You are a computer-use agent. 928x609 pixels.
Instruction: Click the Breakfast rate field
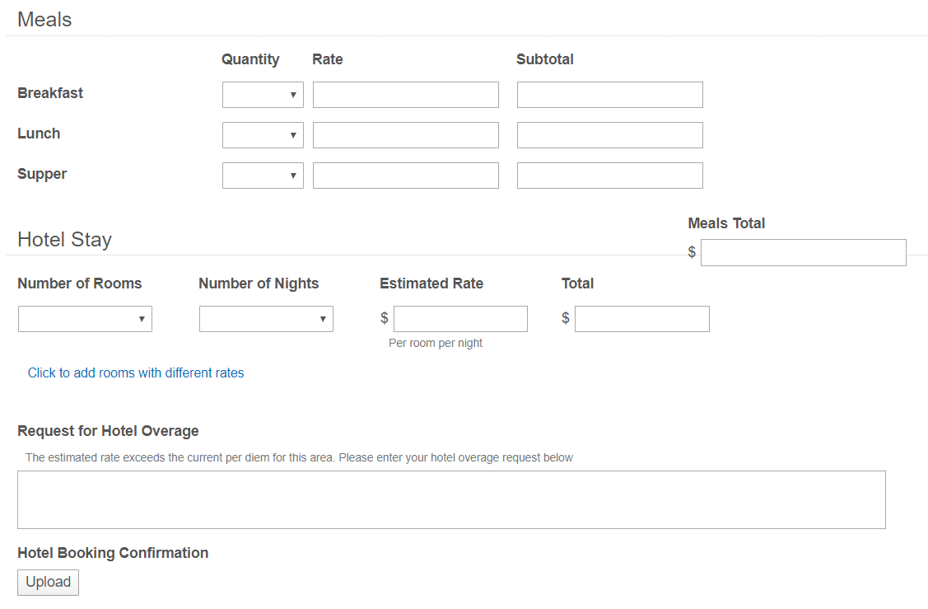[405, 95]
